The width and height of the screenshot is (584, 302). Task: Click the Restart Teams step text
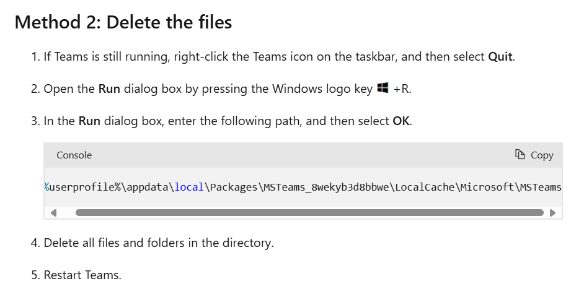point(82,275)
